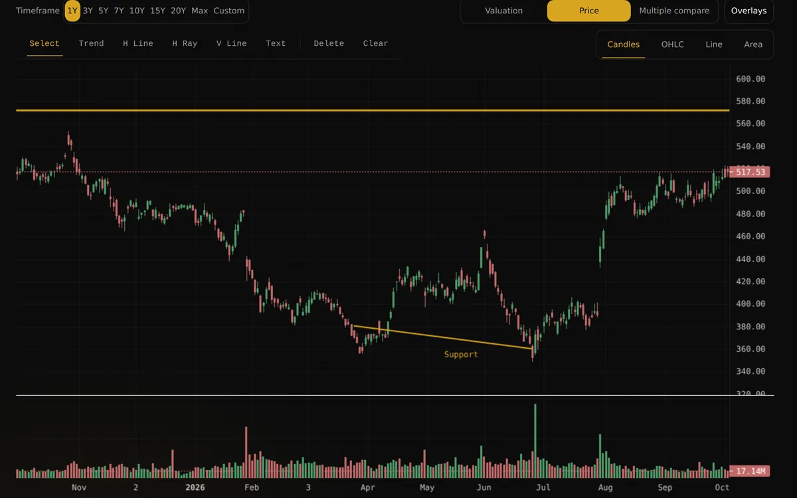Choose the V Line tool

[x=231, y=43]
